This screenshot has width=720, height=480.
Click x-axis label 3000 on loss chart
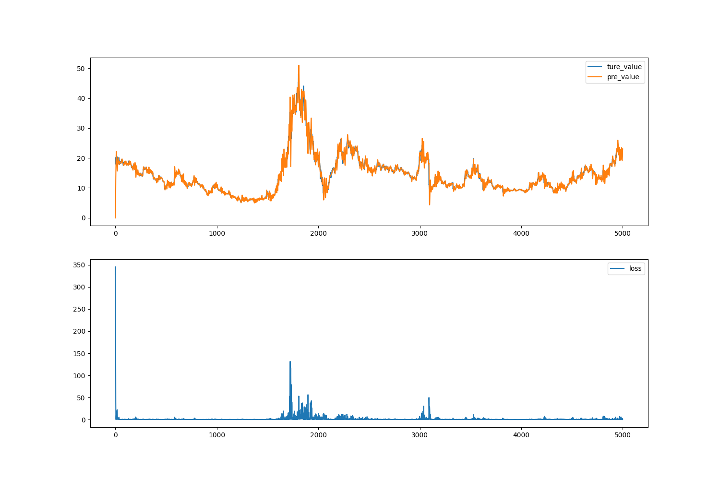tap(420, 435)
